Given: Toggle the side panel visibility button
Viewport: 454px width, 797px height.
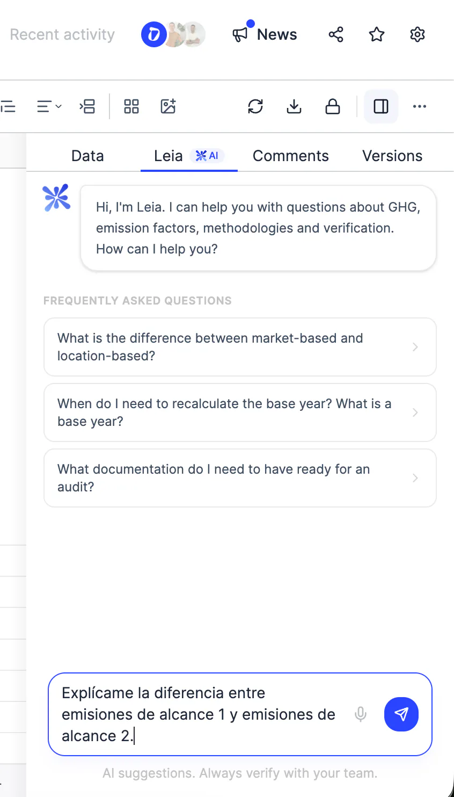Looking at the screenshot, I should coord(381,106).
